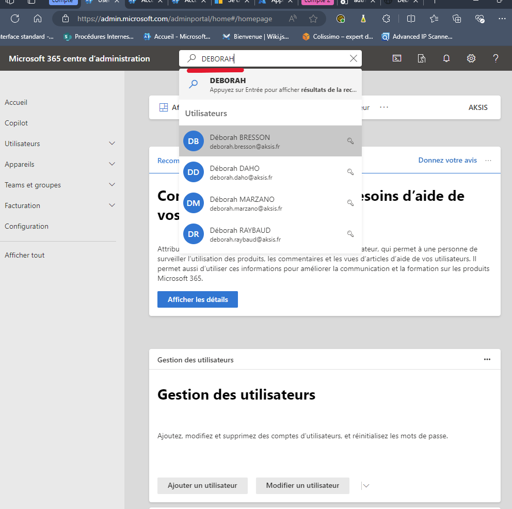Open dropdown arrow next to Modifier un utilisateur
Viewport: 512px width, 509px height.
click(366, 486)
